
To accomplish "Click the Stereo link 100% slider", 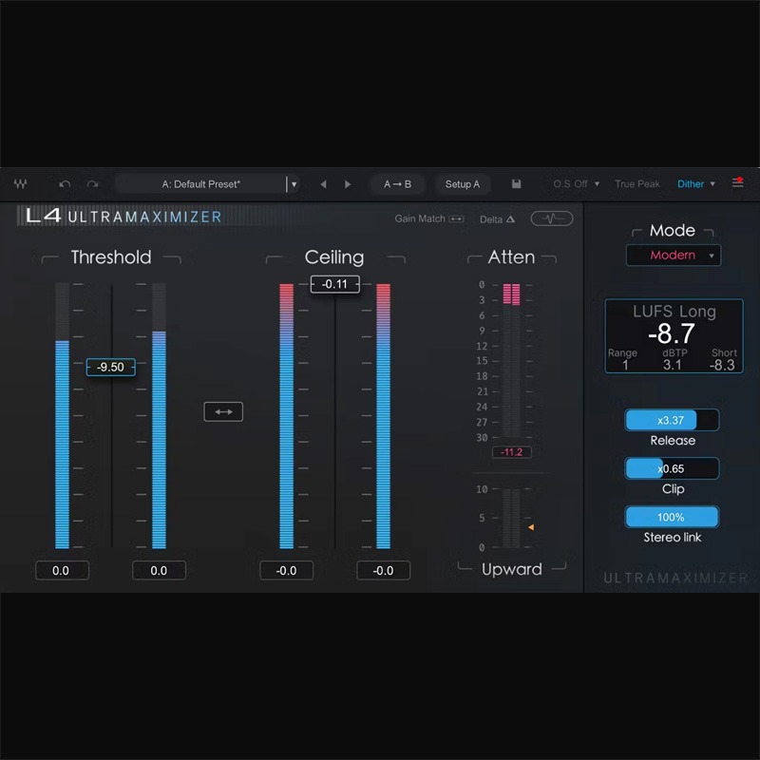I will [x=672, y=517].
